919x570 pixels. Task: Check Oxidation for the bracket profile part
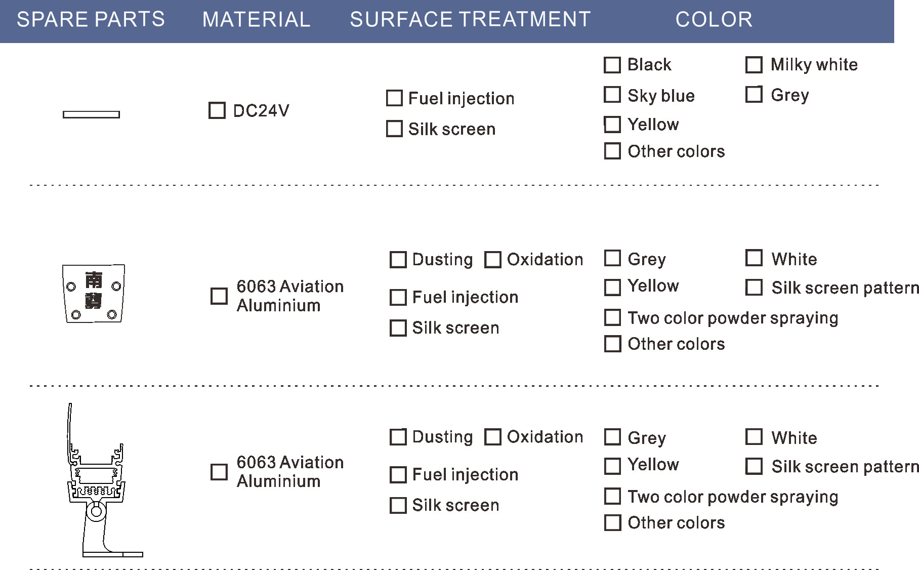tap(492, 437)
